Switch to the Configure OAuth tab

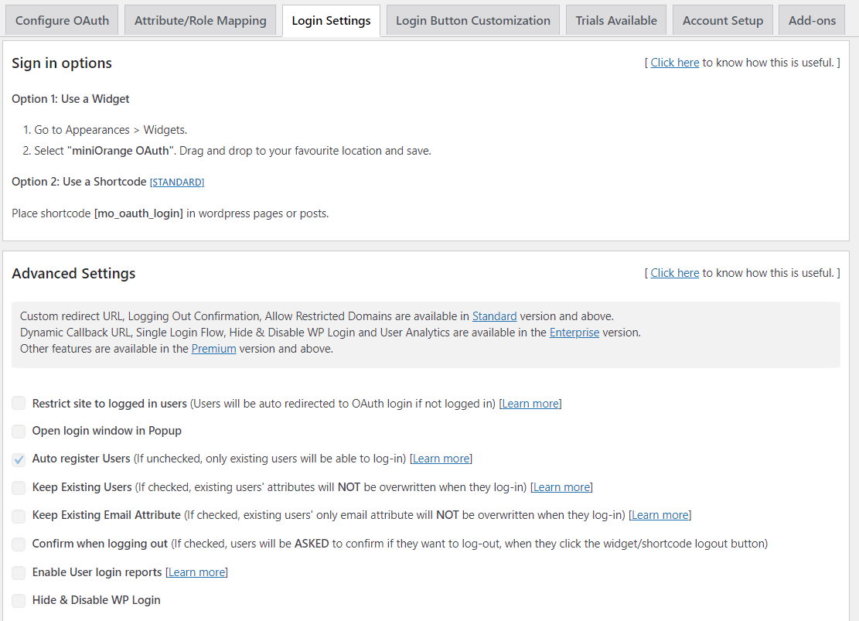(62, 21)
